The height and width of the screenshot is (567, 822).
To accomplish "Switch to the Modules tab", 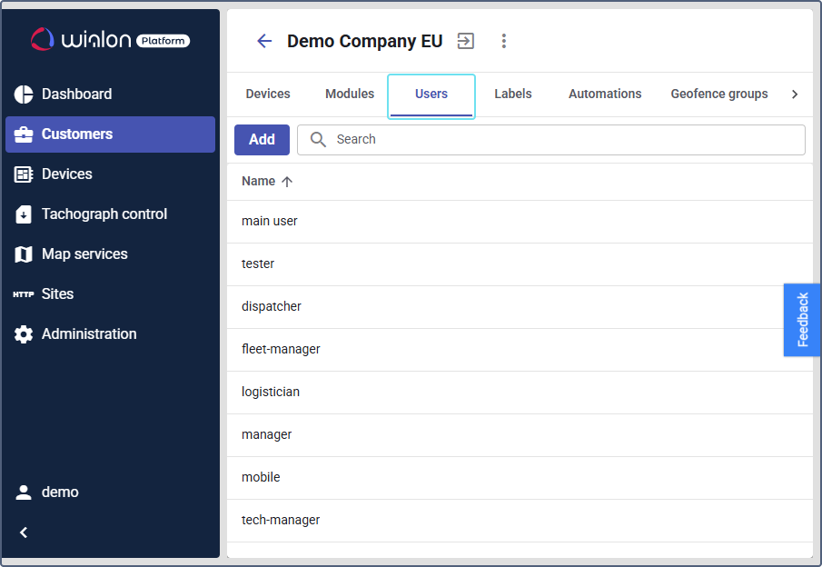I will [350, 94].
